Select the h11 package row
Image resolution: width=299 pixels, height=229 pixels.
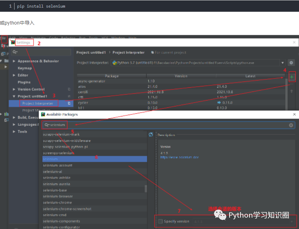click(181, 108)
